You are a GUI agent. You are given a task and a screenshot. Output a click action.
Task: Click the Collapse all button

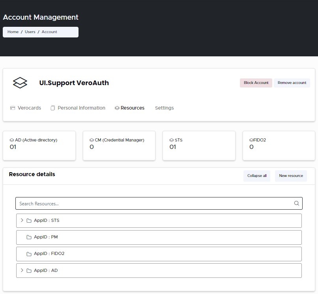pyautogui.click(x=257, y=176)
